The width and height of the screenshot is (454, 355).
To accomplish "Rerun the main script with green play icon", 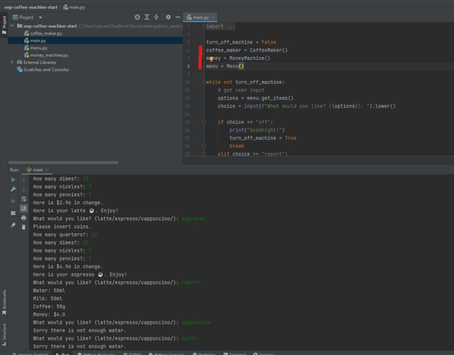I will tap(13, 179).
